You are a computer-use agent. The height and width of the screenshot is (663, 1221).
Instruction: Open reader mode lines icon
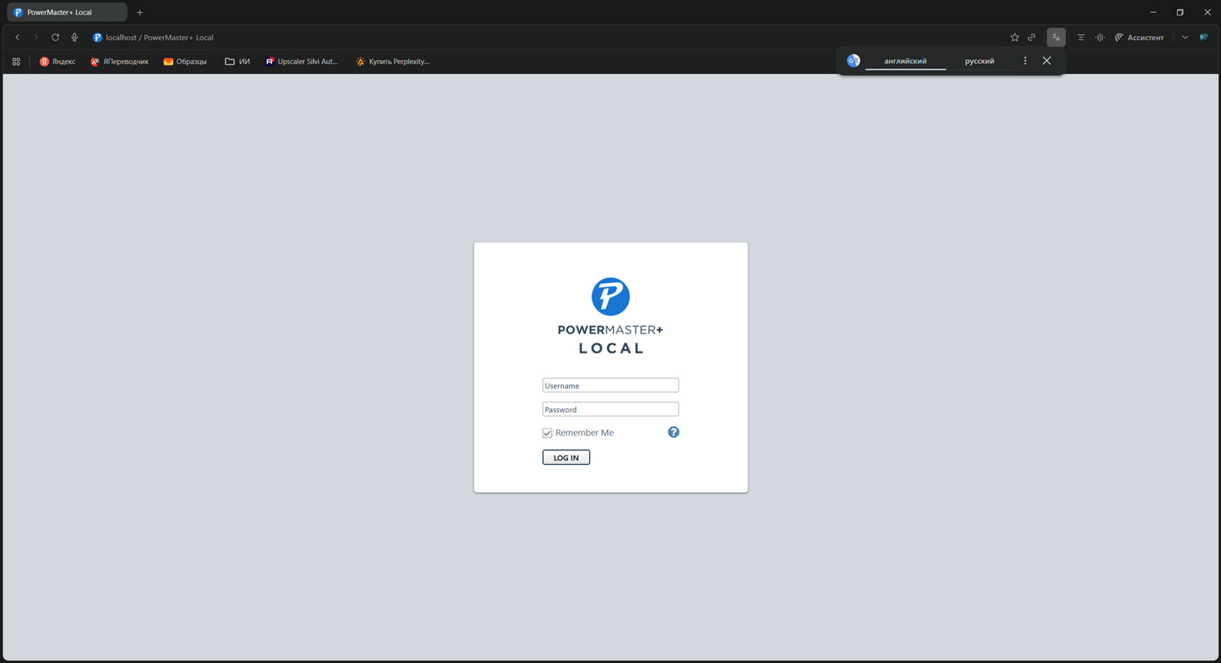1080,37
